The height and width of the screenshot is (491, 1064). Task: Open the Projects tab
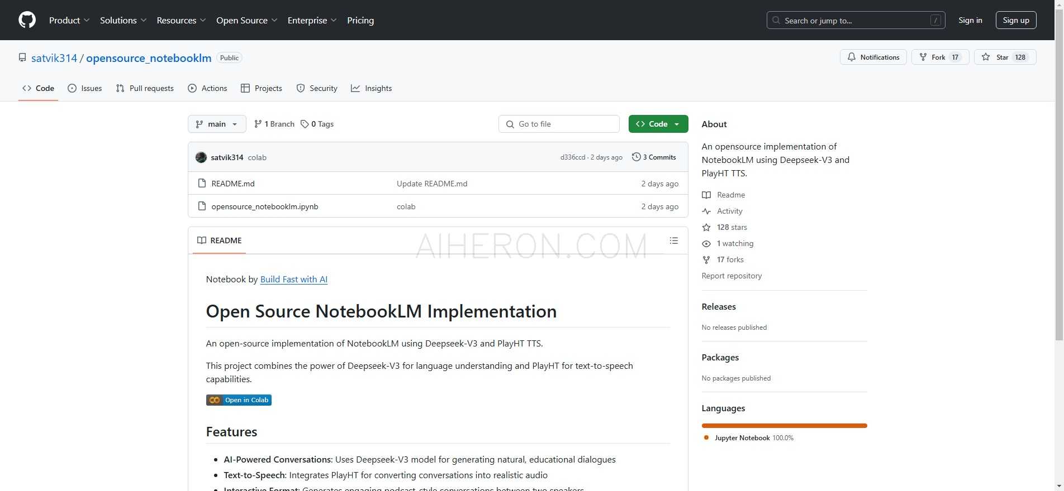262,88
